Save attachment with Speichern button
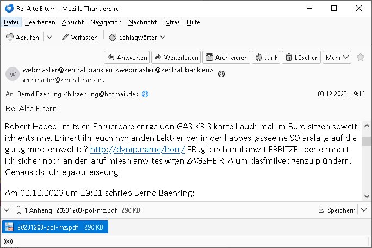Viewport: 372px width, 248px height. pyautogui.click(x=338, y=210)
